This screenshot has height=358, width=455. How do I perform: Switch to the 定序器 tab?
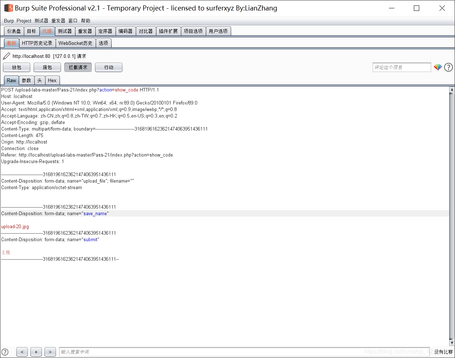point(105,31)
